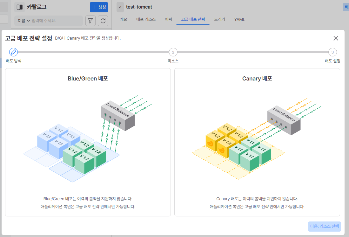This screenshot has height=237, width=349.
Task: Click the pencil step icon for 배포 방식
Action: tap(13, 52)
